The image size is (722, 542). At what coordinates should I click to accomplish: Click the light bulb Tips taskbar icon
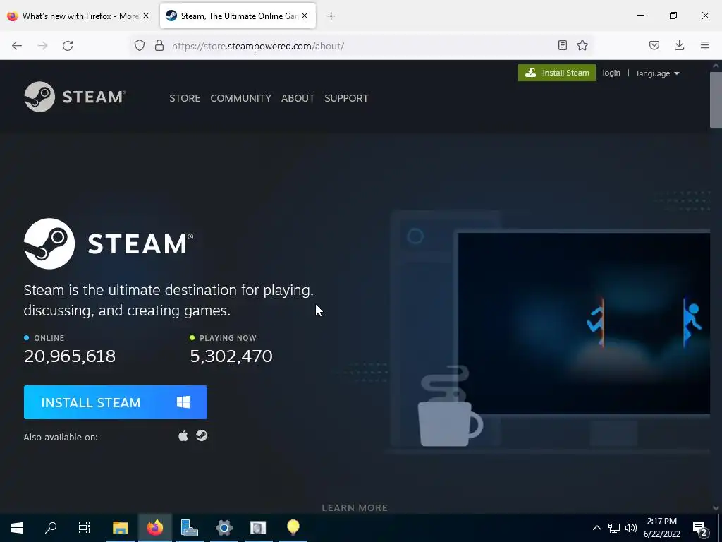293,528
